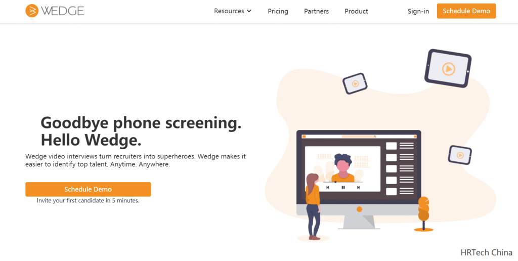The image size is (518, 261).
Task: Click the Wedge orange logo icon
Action: [x=32, y=11]
